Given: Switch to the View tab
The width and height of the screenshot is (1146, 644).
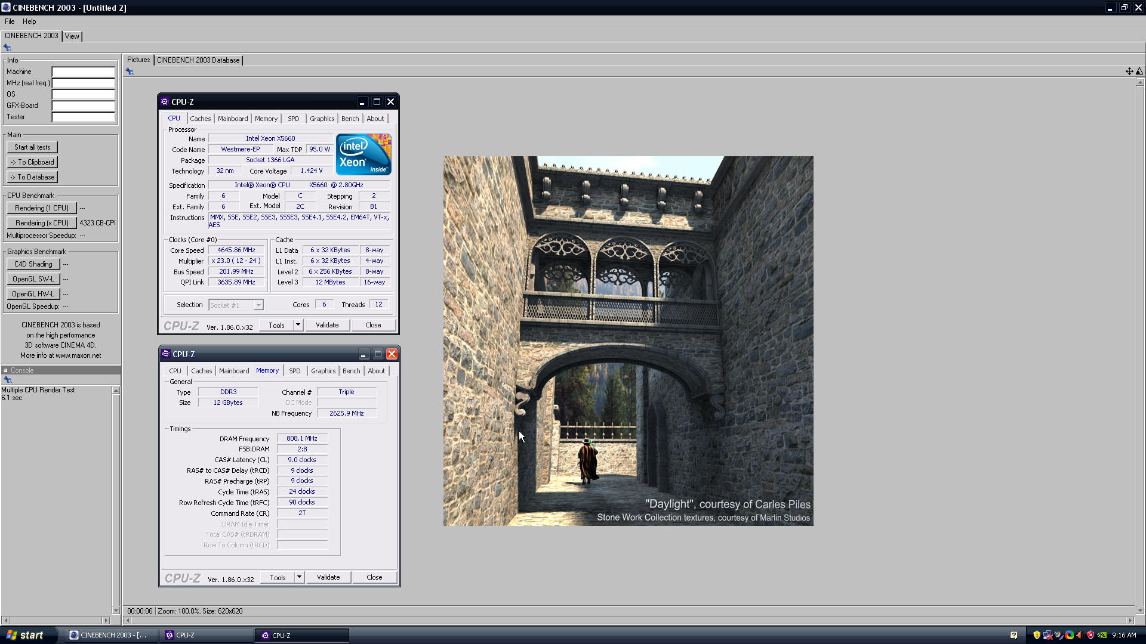Looking at the screenshot, I should (72, 36).
